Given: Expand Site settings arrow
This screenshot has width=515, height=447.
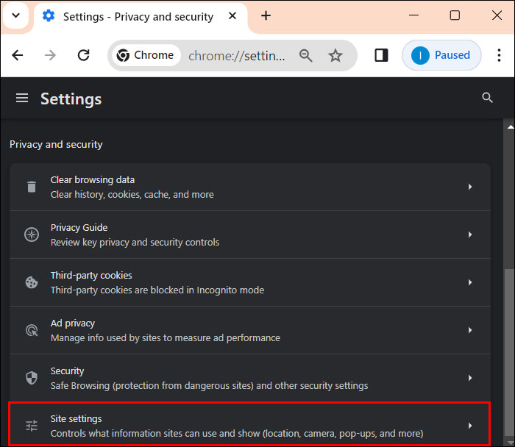Looking at the screenshot, I should tap(470, 426).
